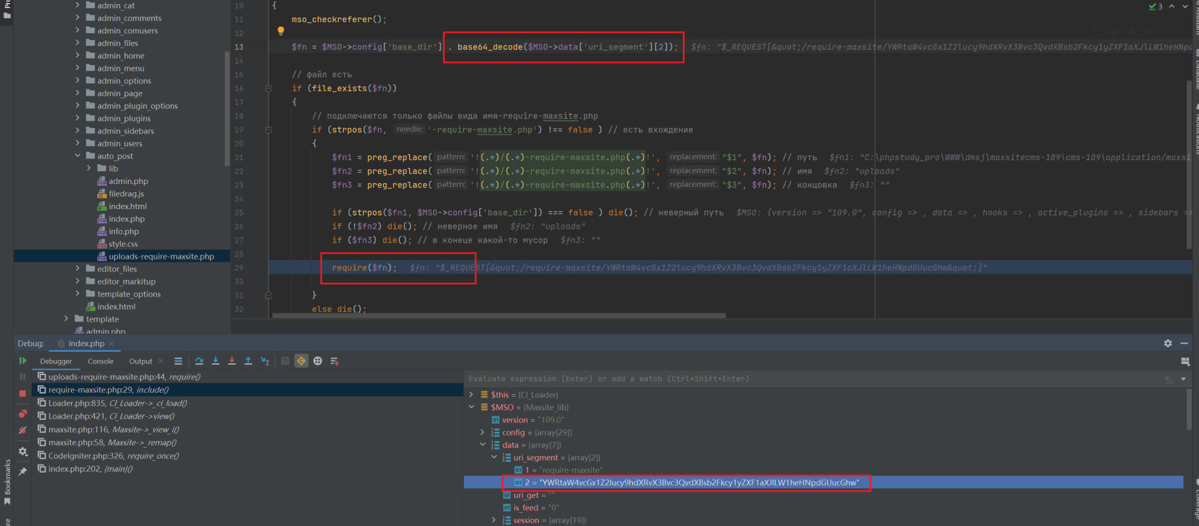The width and height of the screenshot is (1199, 526).
Task: Click Run to Cursor icon
Action: coord(265,361)
